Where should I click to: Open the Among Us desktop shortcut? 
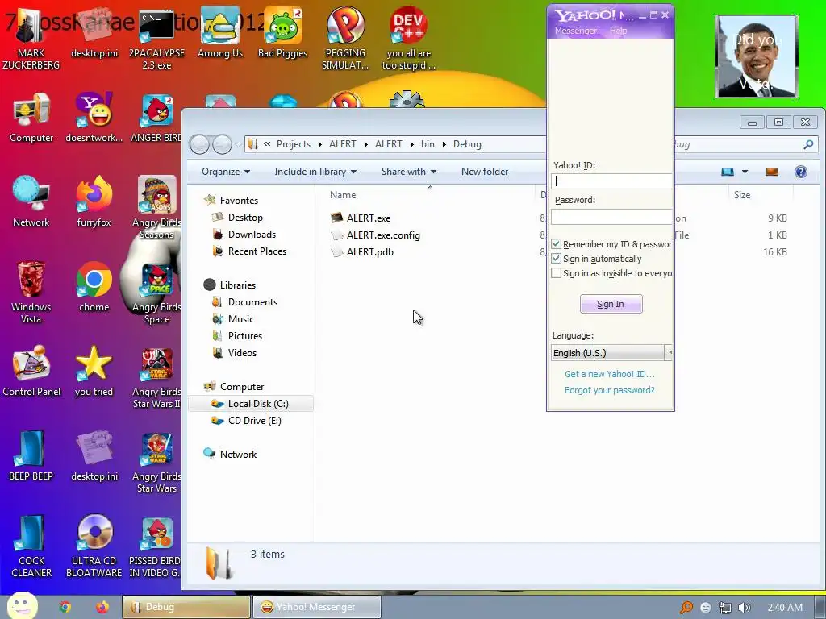click(220, 34)
